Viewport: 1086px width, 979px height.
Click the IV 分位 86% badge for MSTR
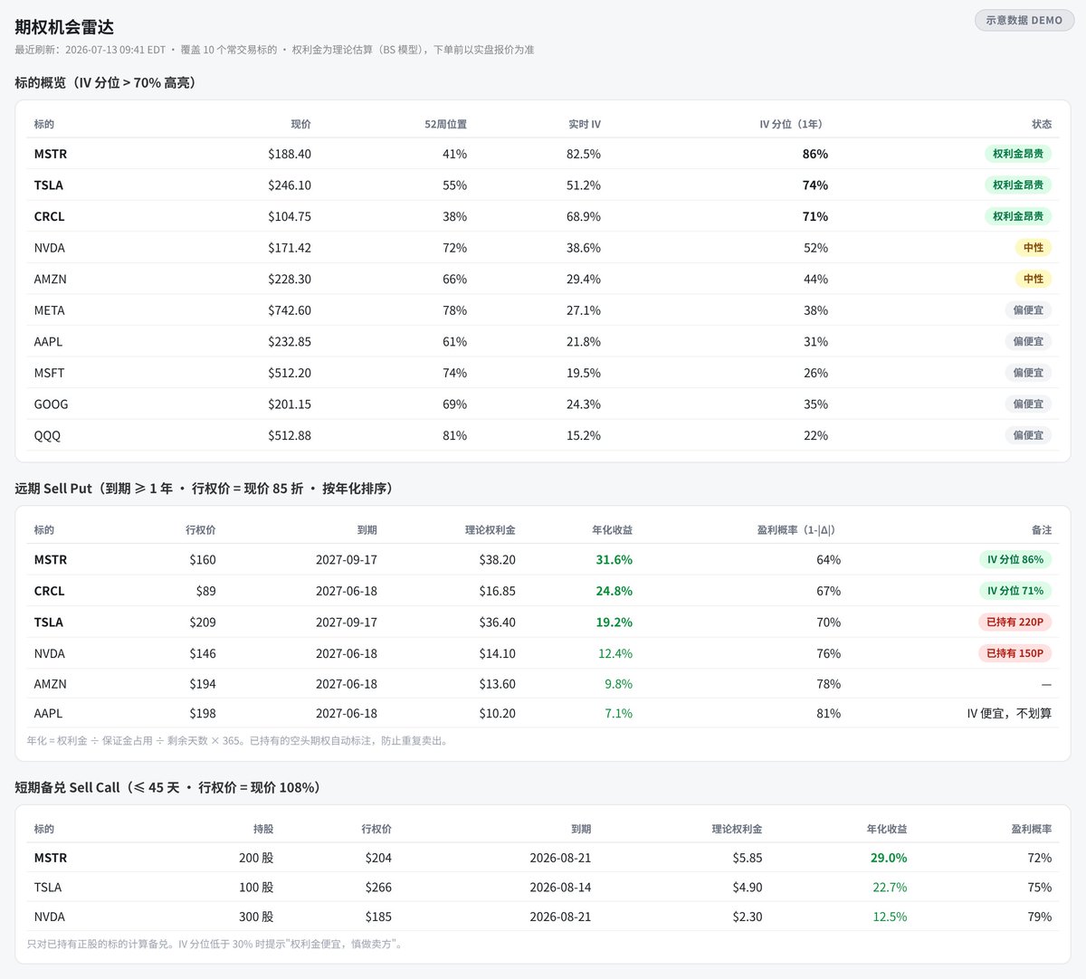click(1015, 559)
